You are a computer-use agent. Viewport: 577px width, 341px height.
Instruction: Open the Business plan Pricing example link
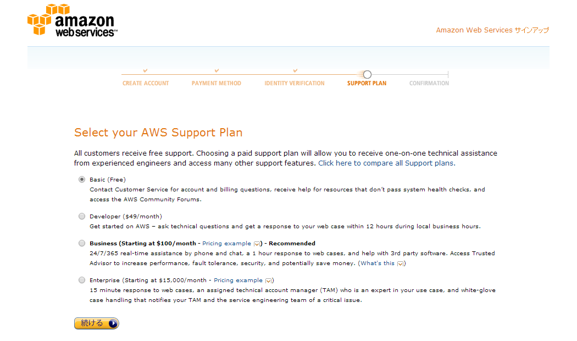tap(226, 244)
